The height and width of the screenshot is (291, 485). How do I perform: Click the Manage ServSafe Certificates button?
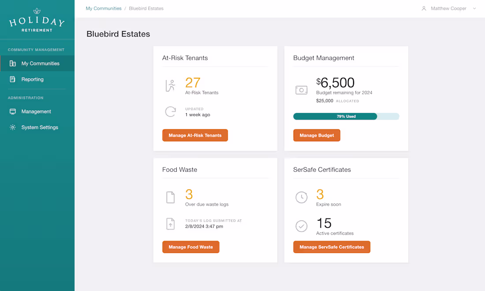[x=332, y=247]
